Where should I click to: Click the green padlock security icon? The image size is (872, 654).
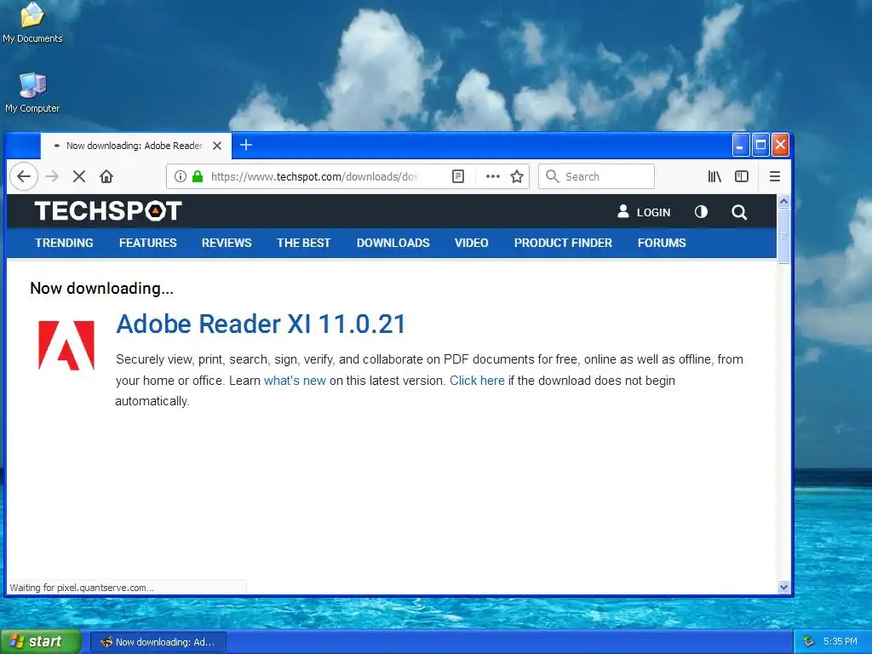198,176
